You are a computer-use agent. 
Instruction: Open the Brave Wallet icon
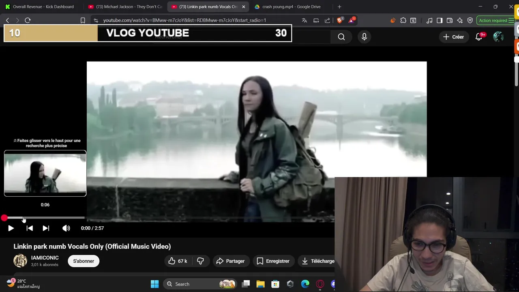(450, 20)
